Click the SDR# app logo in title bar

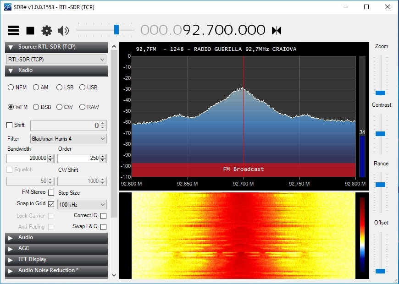8,7
